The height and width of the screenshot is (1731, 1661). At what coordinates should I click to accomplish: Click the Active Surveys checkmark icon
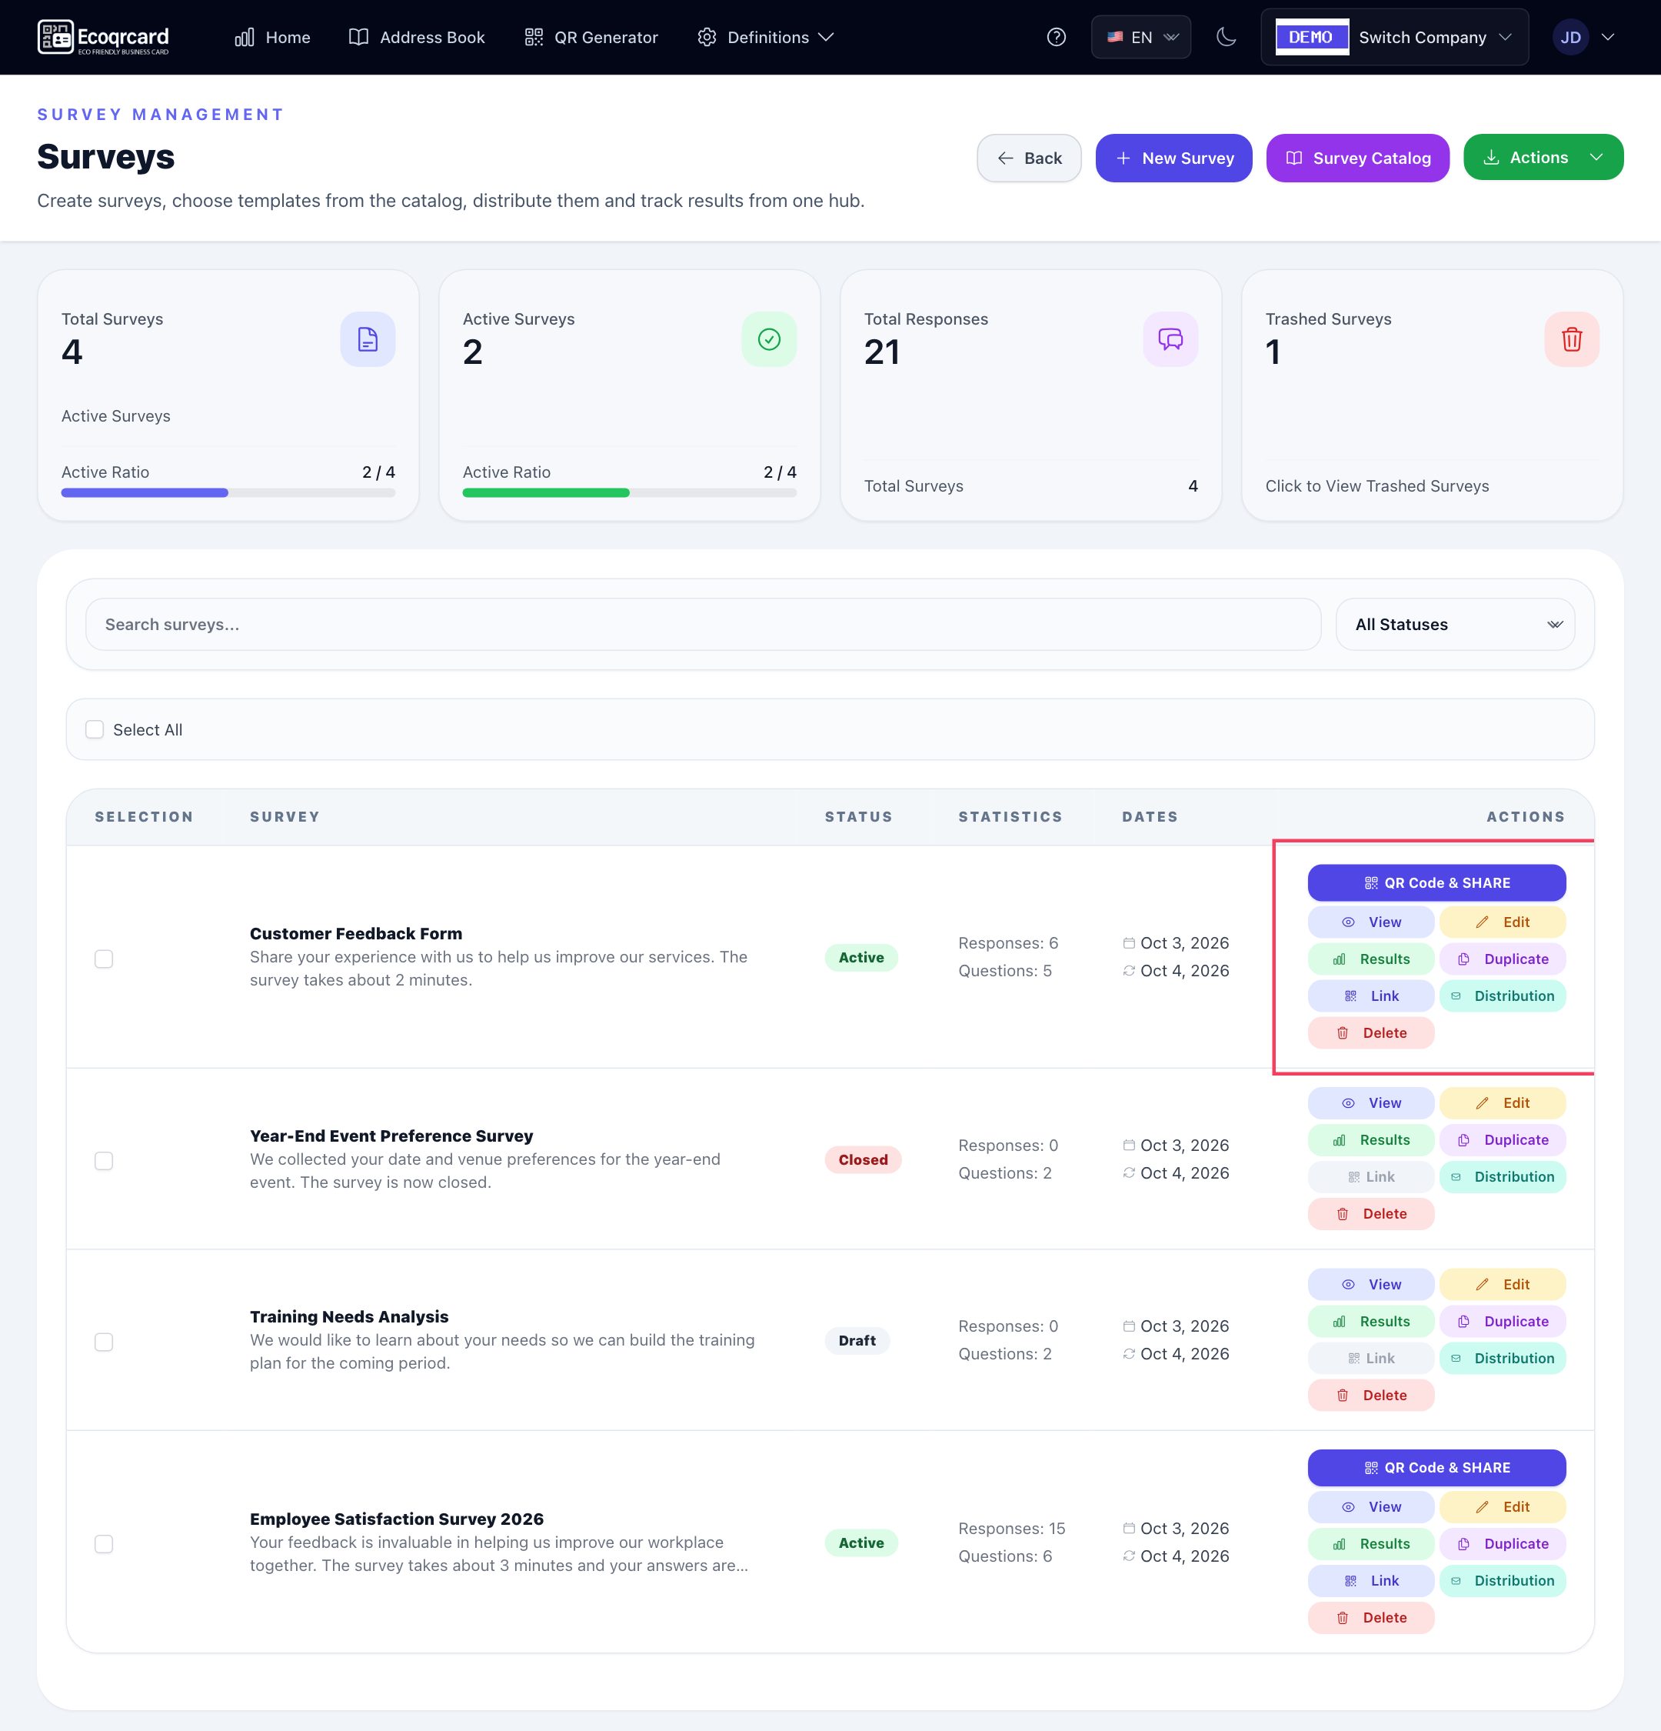point(769,339)
